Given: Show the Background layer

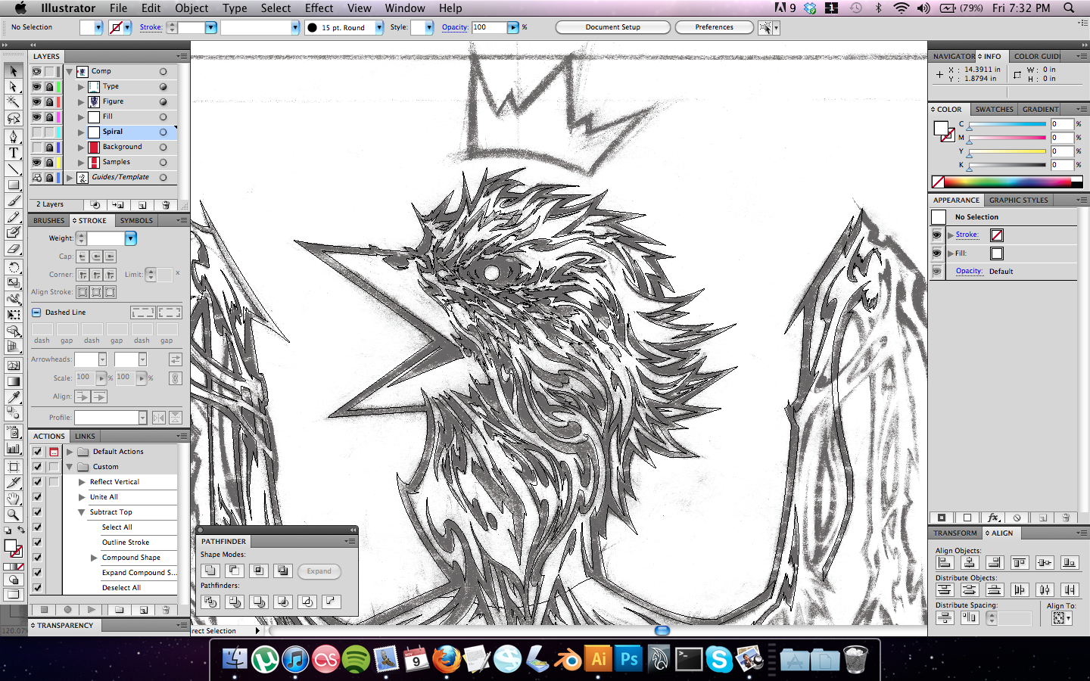Looking at the screenshot, I should point(36,147).
